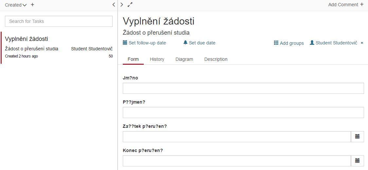Open calendar picker for Za??tek p?eru?en?

(x=358, y=137)
